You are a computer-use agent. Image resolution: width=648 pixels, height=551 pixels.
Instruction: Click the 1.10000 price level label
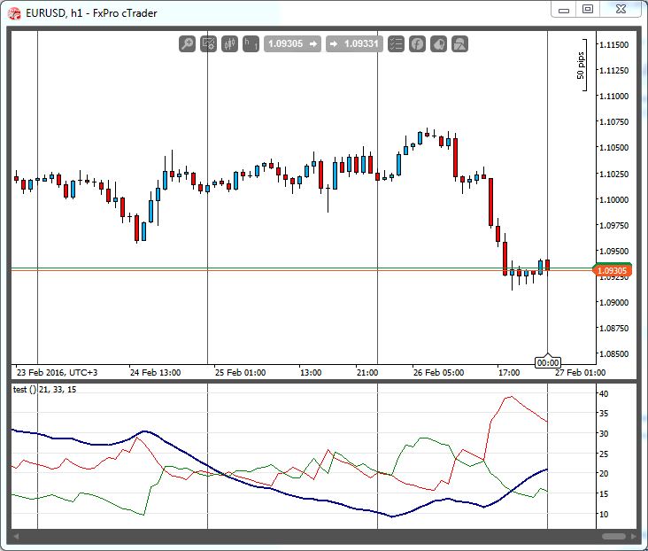pos(614,199)
